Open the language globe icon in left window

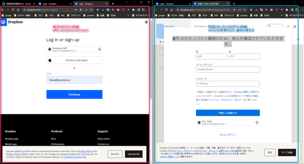[146, 22]
